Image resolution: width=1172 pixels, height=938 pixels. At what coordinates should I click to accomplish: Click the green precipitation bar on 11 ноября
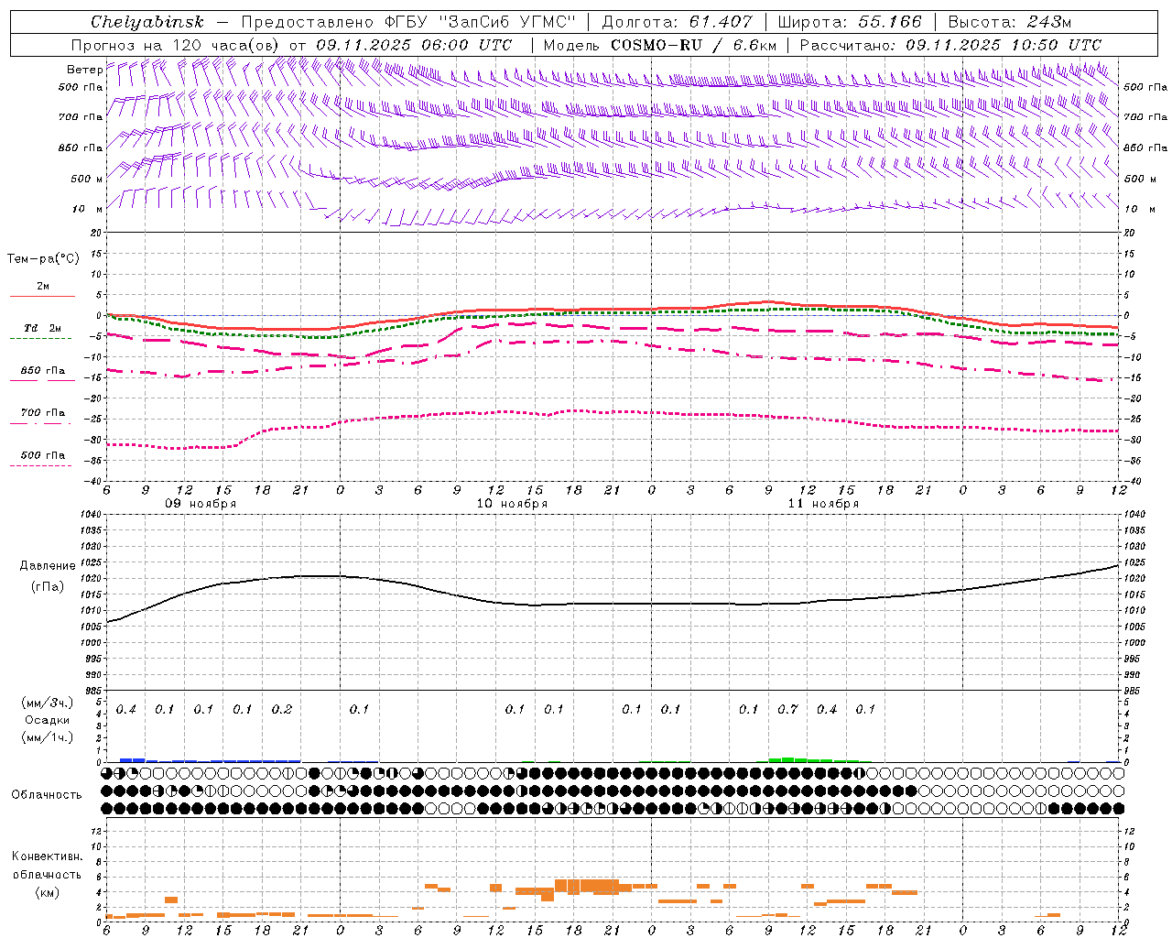point(814,759)
